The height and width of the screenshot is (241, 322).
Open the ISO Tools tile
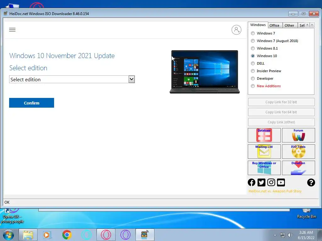coord(298,152)
